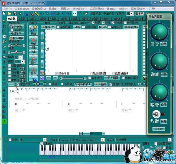Click the 设置 button next to 激励
The width and height of the screenshot is (176, 164).
(x=163, y=75)
